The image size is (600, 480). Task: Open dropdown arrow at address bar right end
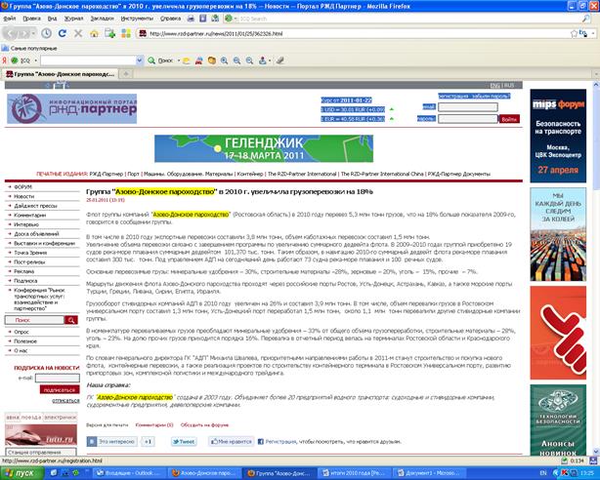pyautogui.click(x=593, y=33)
